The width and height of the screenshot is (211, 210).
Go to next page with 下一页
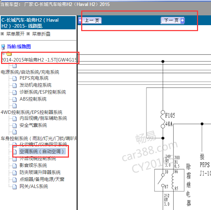[x=173, y=20]
